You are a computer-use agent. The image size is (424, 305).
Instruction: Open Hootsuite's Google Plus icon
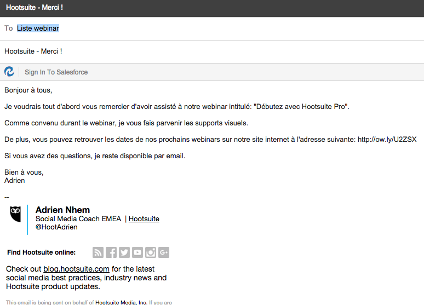pyautogui.click(x=164, y=252)
